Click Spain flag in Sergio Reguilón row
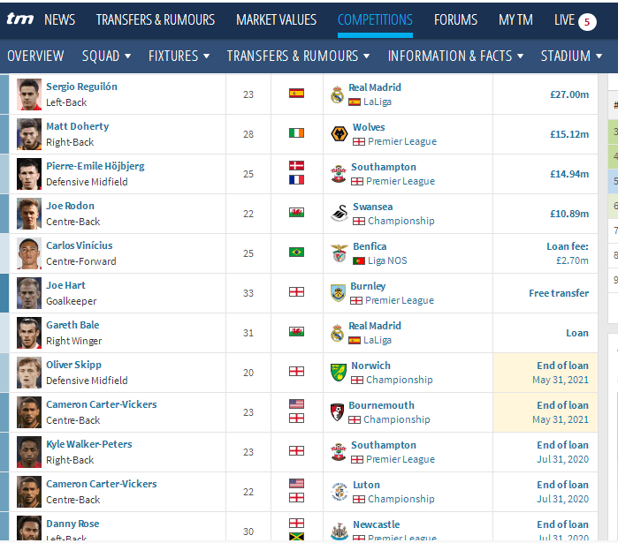The image size is (618, 543). [x=296, y=94]
